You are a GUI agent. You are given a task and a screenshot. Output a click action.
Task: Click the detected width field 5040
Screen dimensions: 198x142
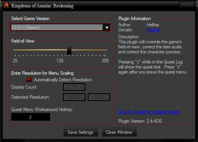pyautogui.click(x=74, y=97)
